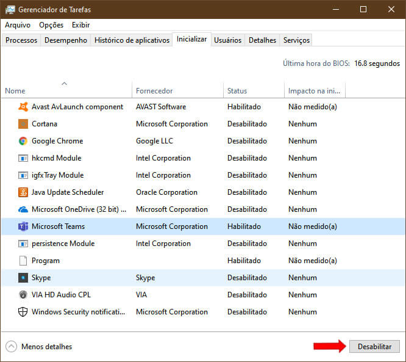Select the Inicializar tab

point(191,39)
